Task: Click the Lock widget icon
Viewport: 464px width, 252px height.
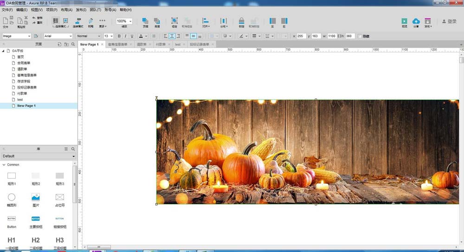Action: pyautogui.click(x=241, y=21)
